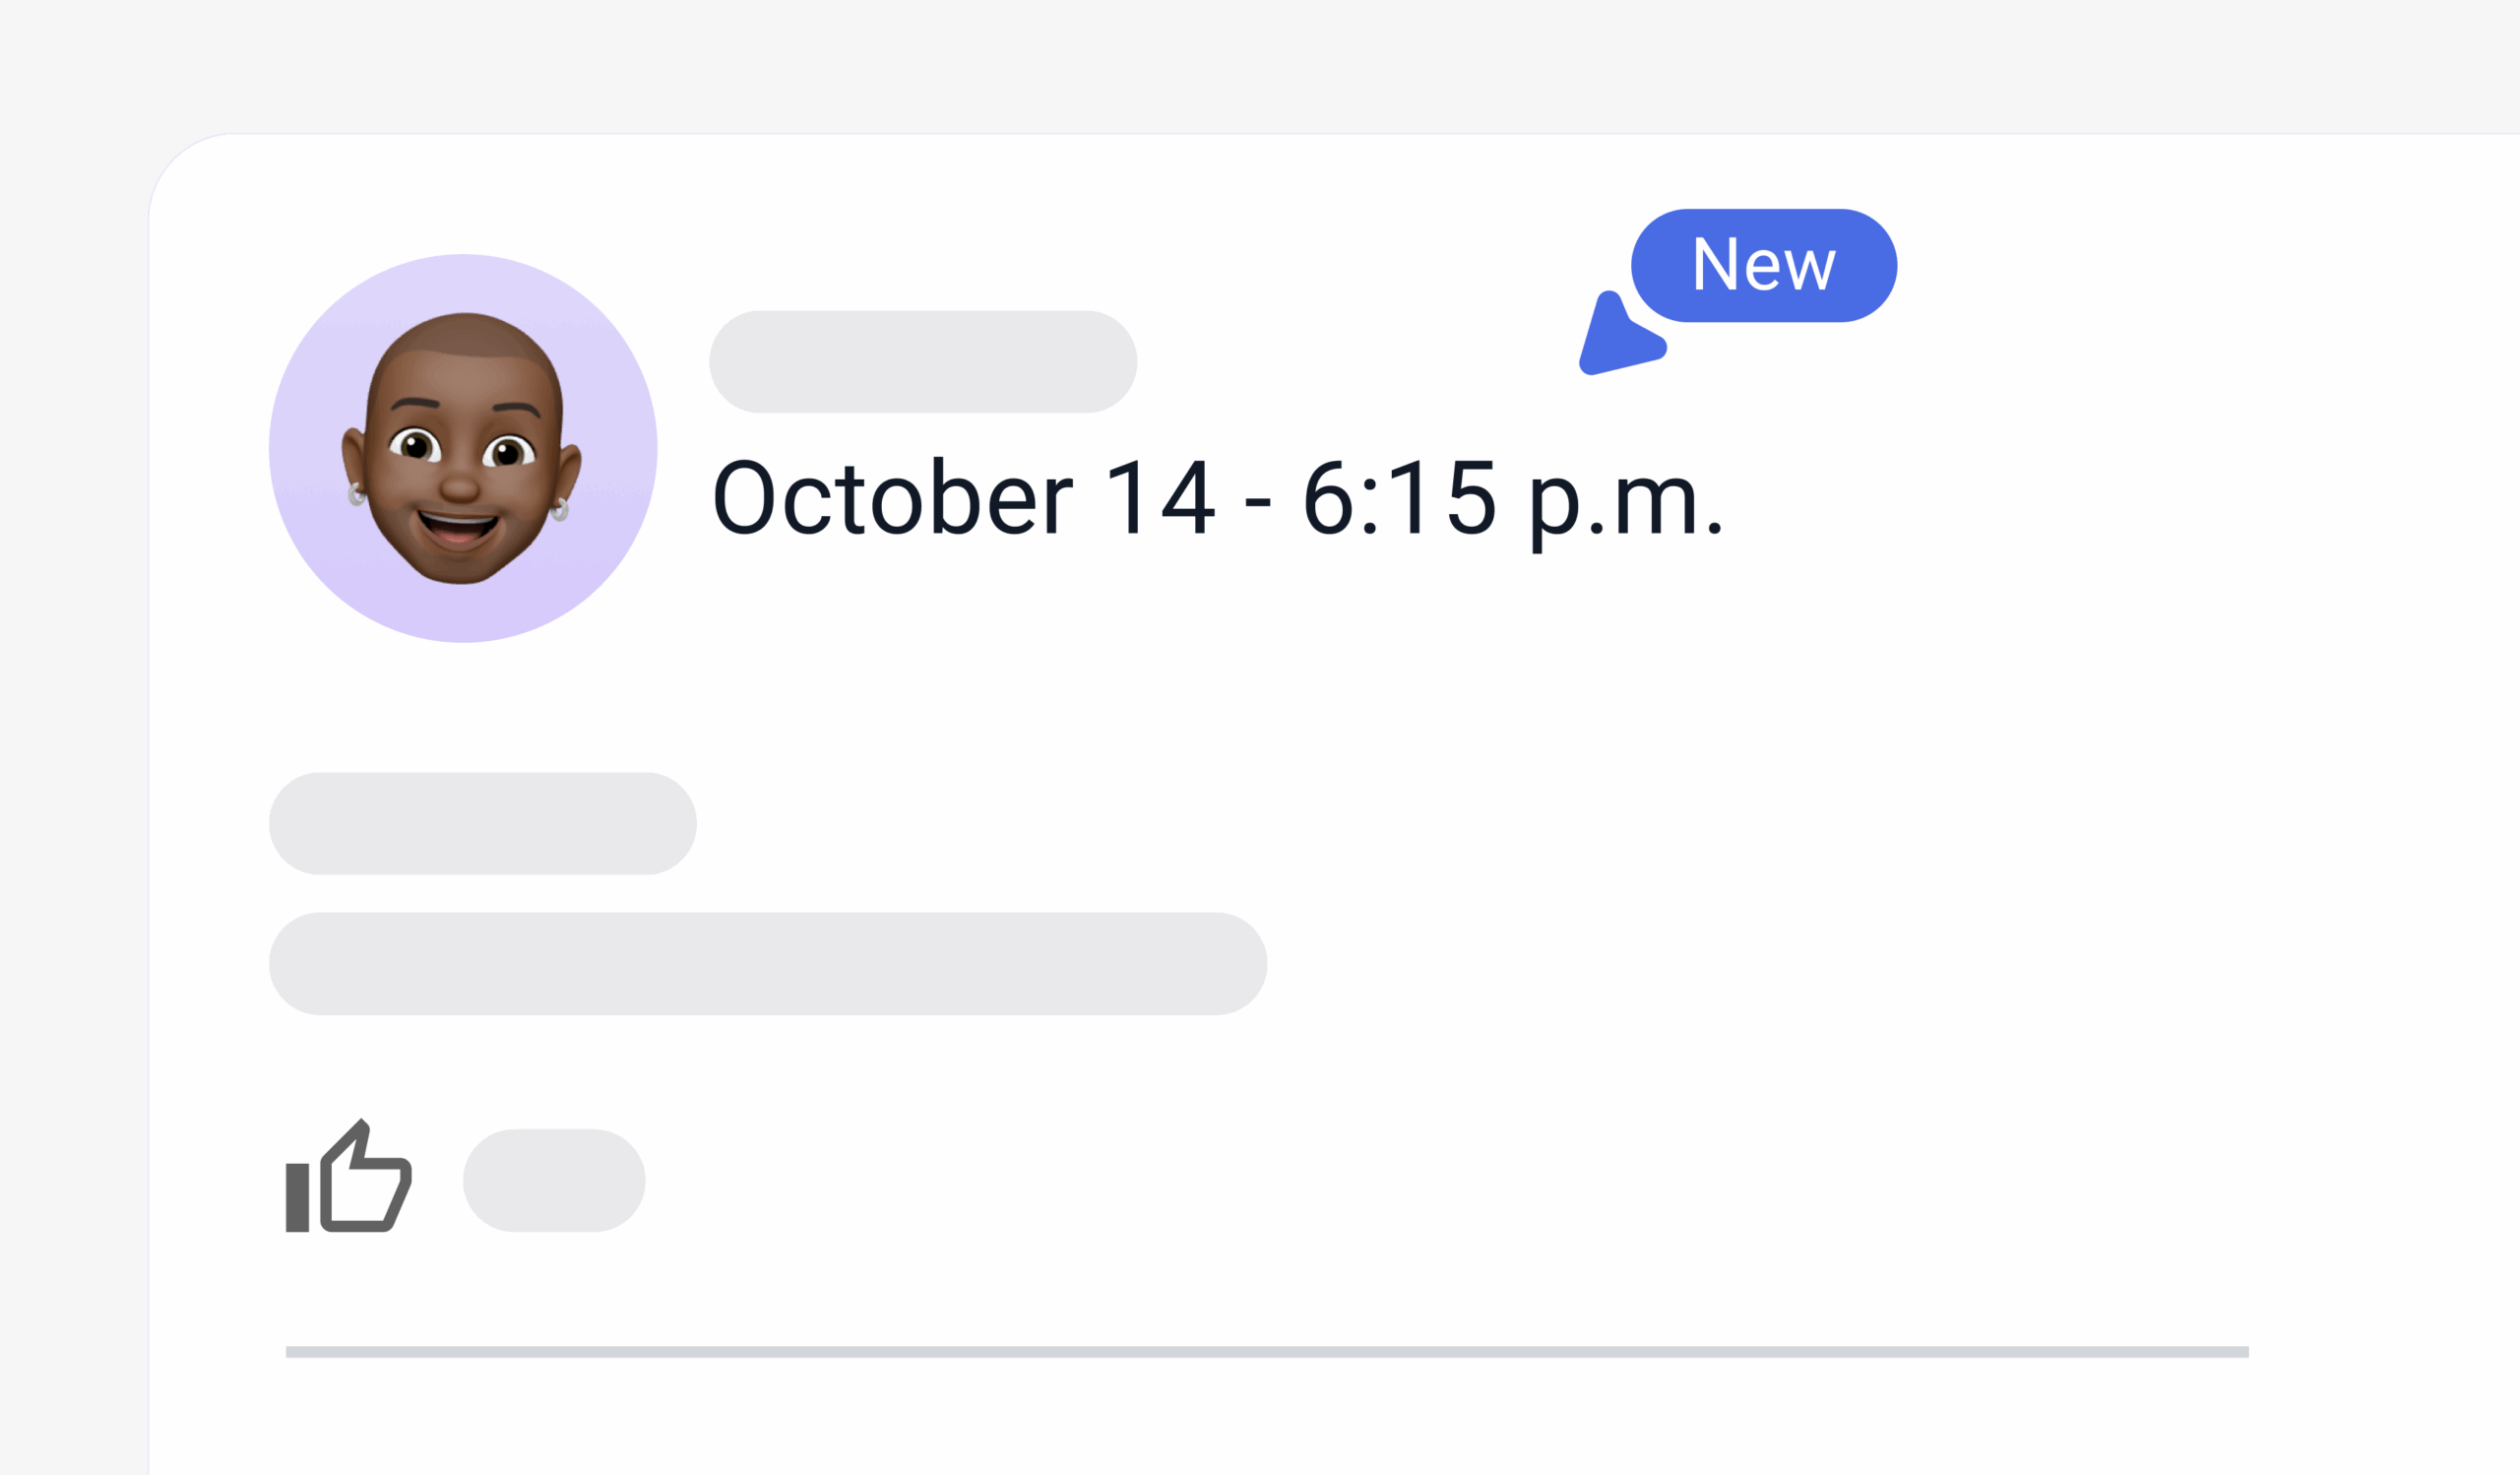Click the long gray post text placeholder
Image resolution: width=2520 pixels, height=1475 pixels.
click(767, 963)
